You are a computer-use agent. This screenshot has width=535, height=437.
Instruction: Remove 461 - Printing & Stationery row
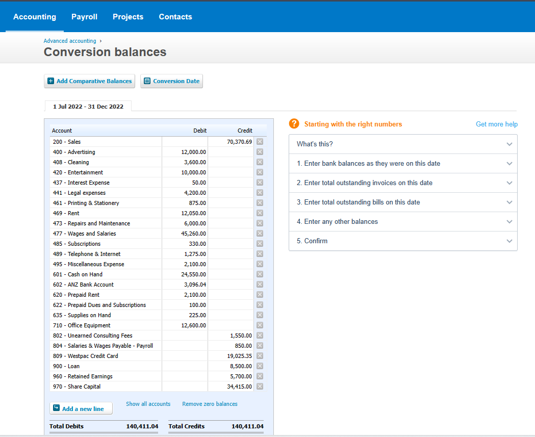[x=260, y=203]
